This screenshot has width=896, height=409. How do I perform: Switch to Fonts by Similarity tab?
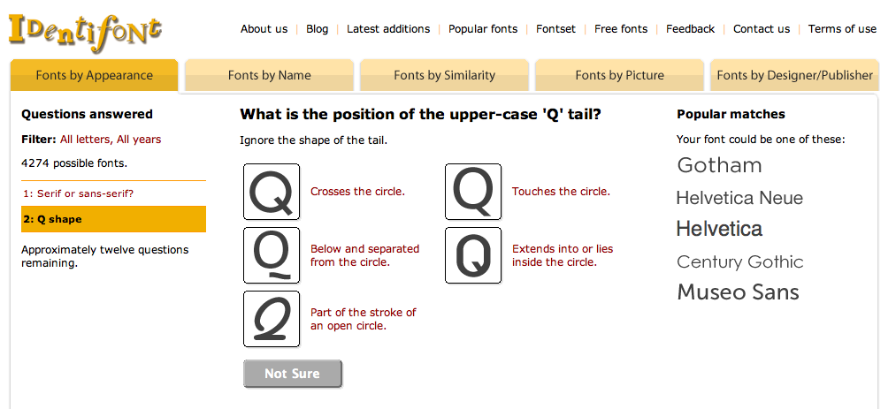coord(444,75)
